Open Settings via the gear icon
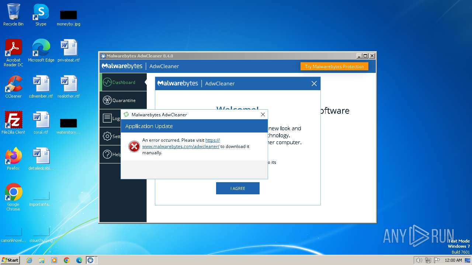 107,136
